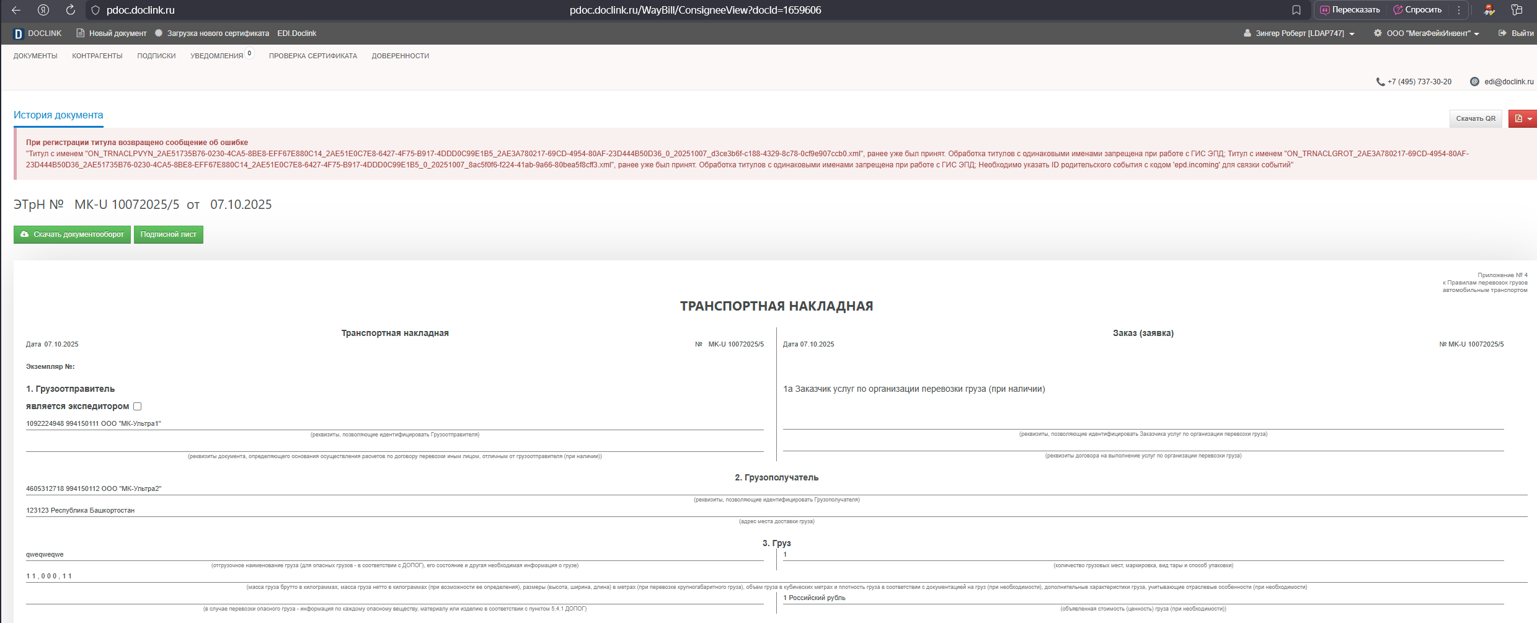Toggle the 'является экспедитором' checkbox
Viewport: 1537px width, 623px height.
click(x=138, y=407)
